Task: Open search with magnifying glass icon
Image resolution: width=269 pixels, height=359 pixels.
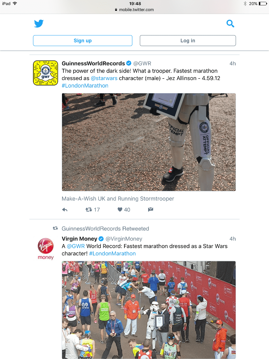Action: tap(230, 23)
